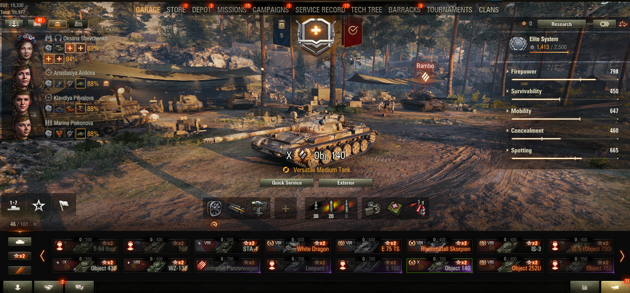
Task: Switch to the BARRACKS tab
Action: click(404, 10)
